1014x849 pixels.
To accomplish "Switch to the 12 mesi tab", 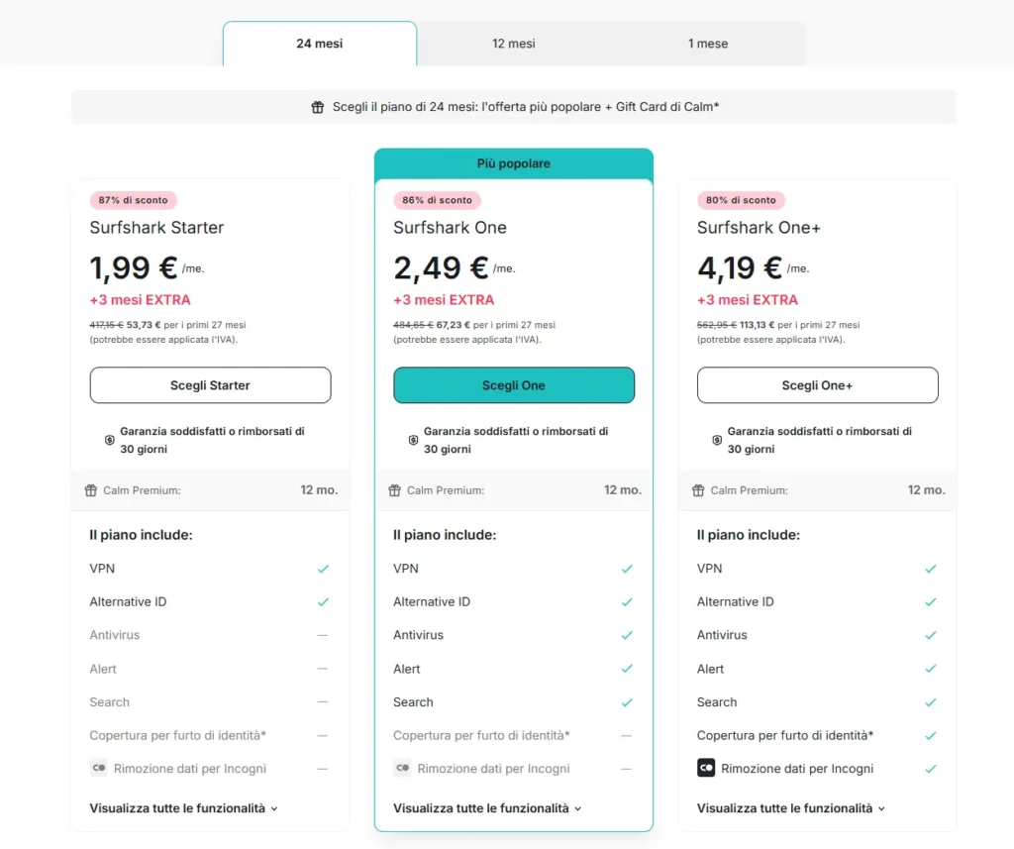I will (513, 43).
